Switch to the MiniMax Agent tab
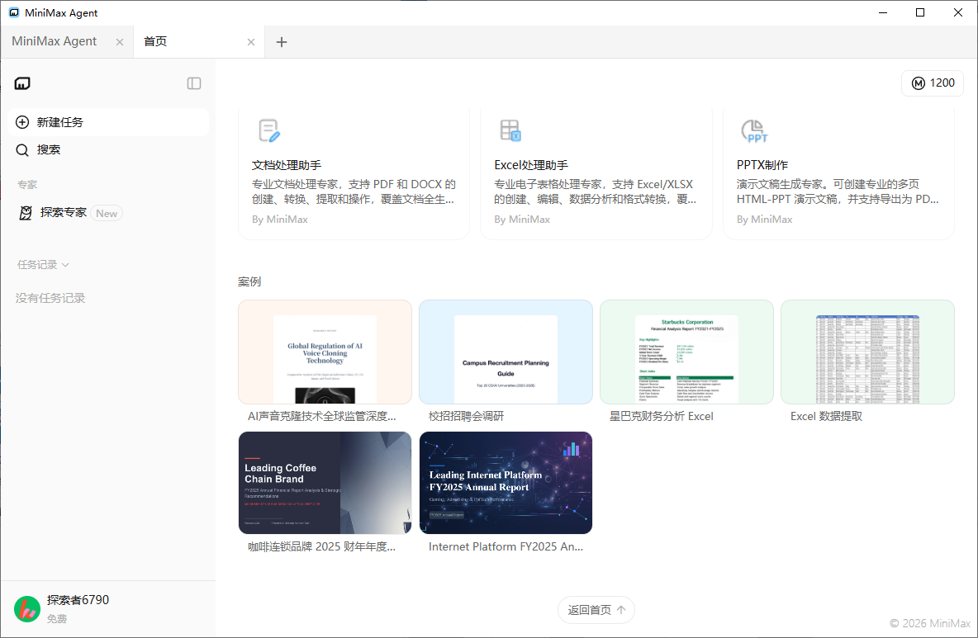Viewport: 978px width, 638px height. (x=55, y=41)
